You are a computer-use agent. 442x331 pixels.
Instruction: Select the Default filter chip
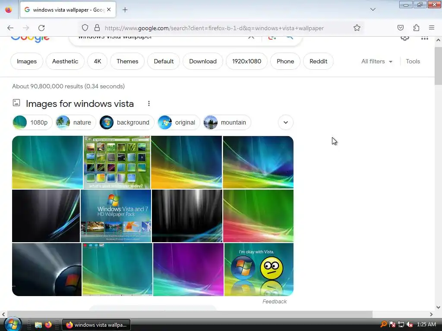(x=164, y=61)
